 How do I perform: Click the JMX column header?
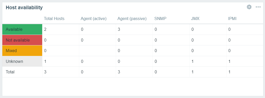(195, 18)
